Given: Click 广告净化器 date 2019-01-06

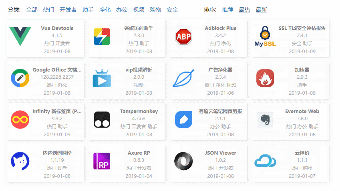Looking at the screenshot, I should tap(221, 93).
